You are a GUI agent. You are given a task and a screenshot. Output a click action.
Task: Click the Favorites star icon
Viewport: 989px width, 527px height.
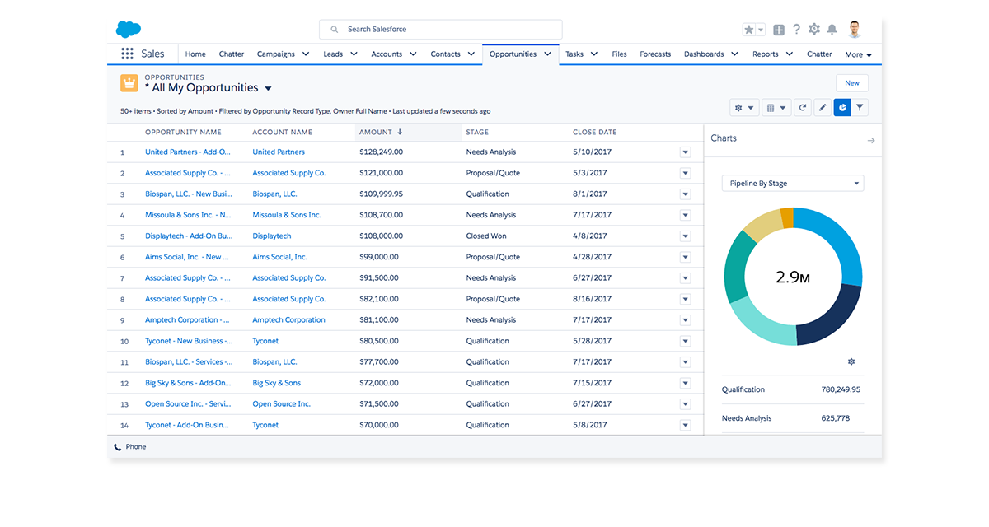pos(748,30)
